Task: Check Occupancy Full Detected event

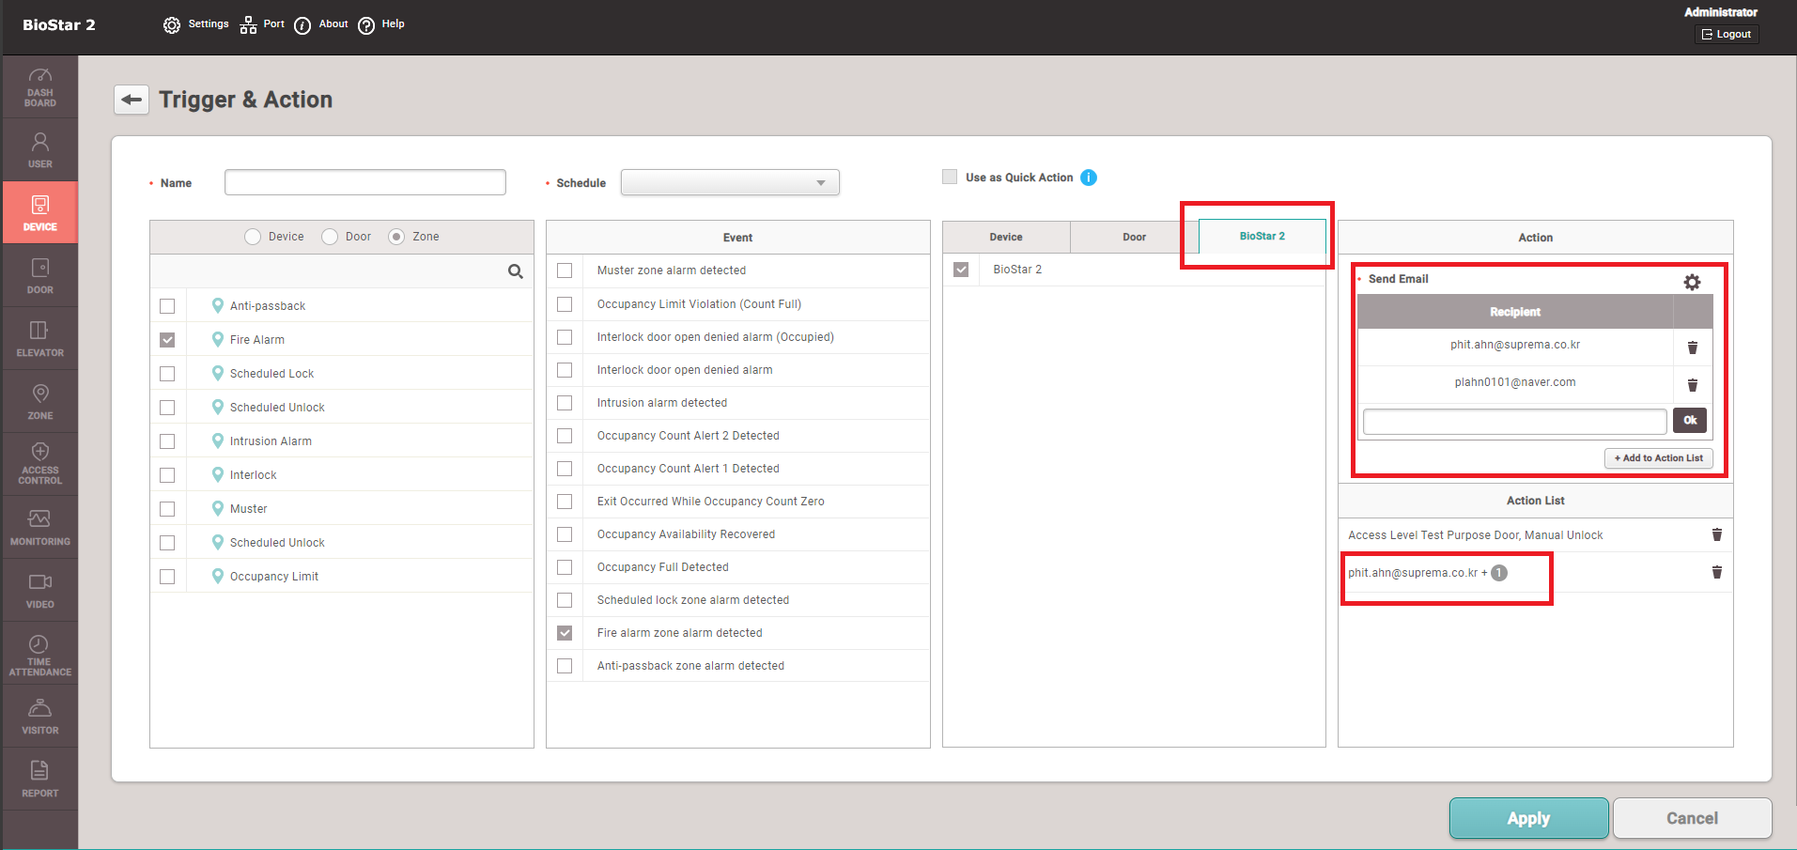Action: [x=565, y=567]
